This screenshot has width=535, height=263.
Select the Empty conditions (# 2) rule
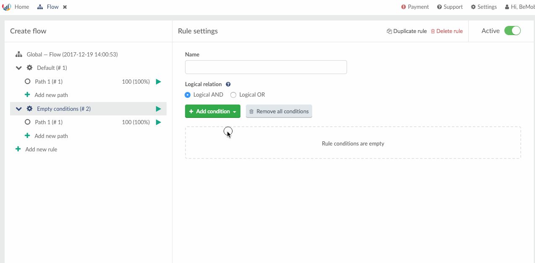pyautogui.click(x=64, y=109)
